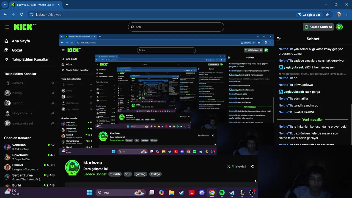The image size is (352, 198).
Task: Open the 4 İzleyici viewer list
Action: pyautogui.click(x=237, y=166)
